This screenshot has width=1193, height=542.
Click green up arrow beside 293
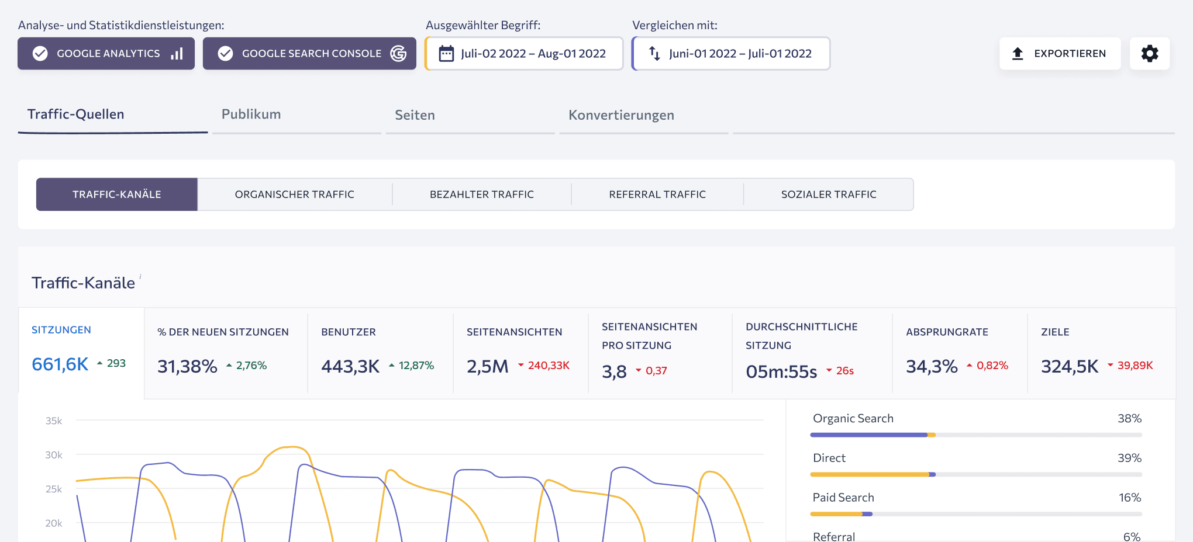pos(100,363)
